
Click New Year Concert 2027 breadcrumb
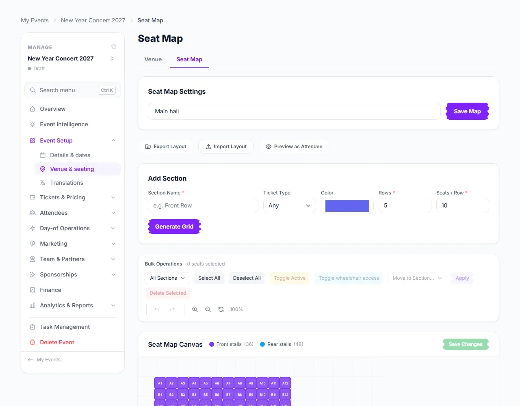pyautogui.click(x=93, y=20)
